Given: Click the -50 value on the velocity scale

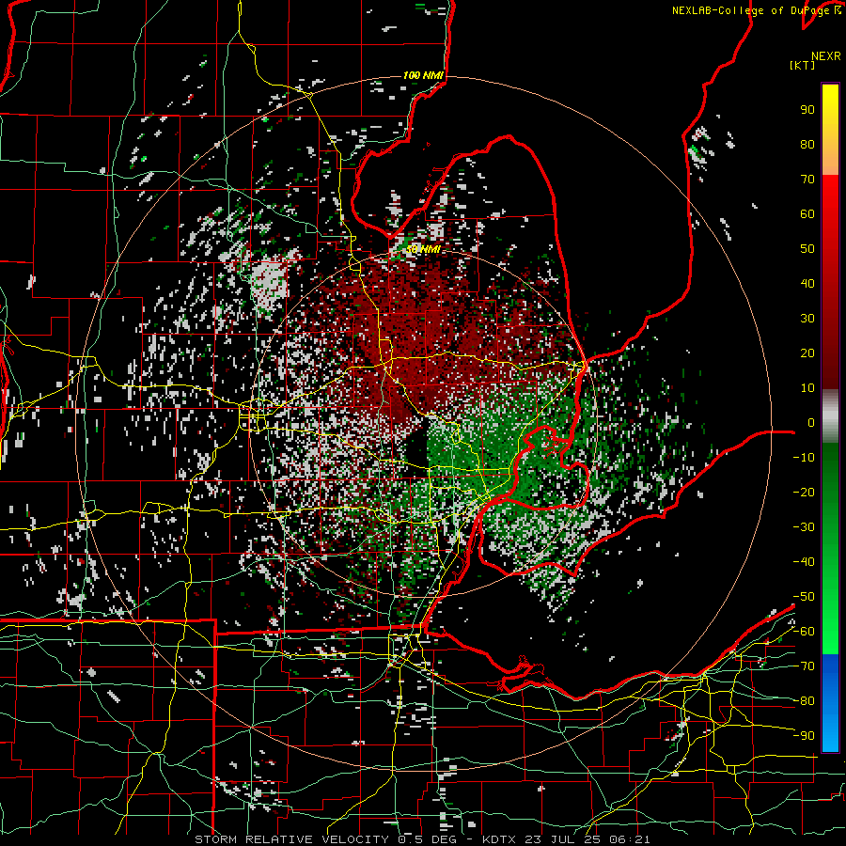Looking at the screenshot, I should coord(804,597).
